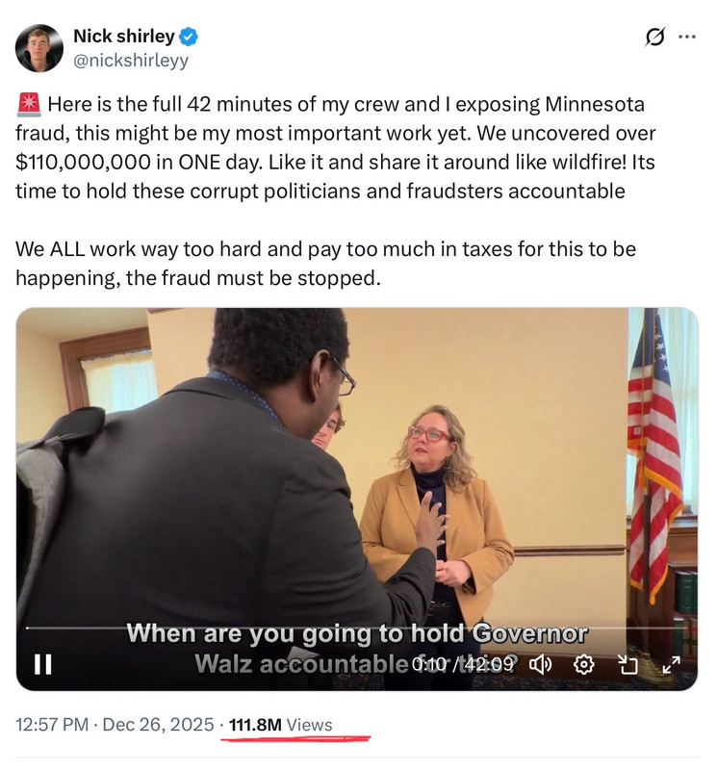
Task: Click the share/rotate video icon beside gear
Action: [x=627, y=665]
